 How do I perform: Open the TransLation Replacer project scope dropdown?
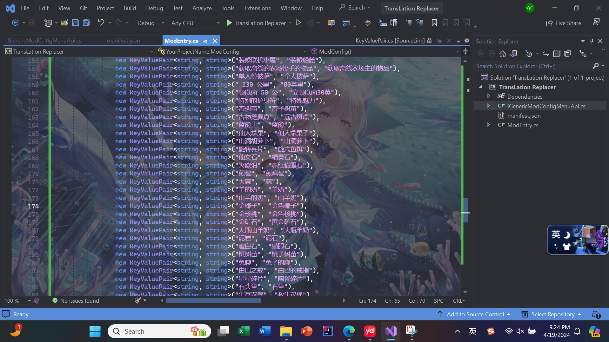tap(79, 51)
